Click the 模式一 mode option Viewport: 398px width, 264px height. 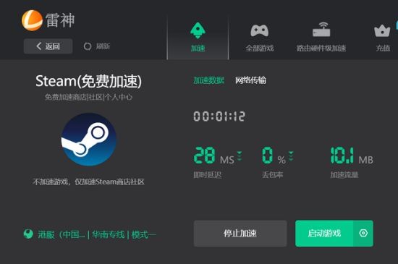[x=144, y=234]
